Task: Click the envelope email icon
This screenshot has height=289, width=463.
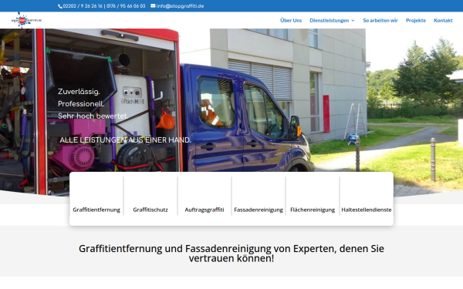Action: (153, 5)
